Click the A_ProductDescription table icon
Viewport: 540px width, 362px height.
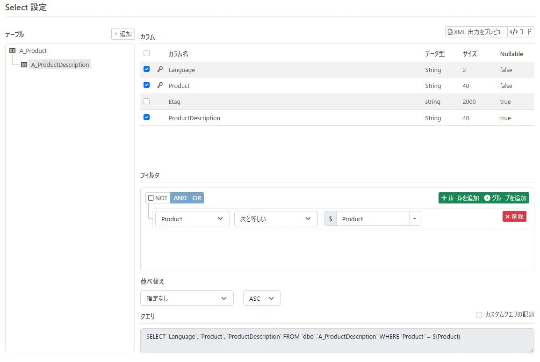coord(24,65)
